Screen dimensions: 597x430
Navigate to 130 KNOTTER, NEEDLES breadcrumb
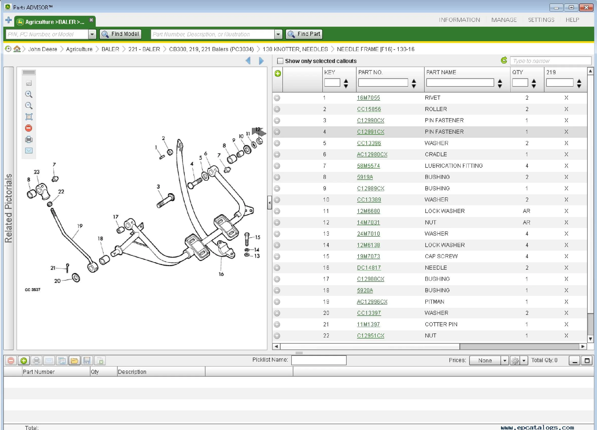295,49
